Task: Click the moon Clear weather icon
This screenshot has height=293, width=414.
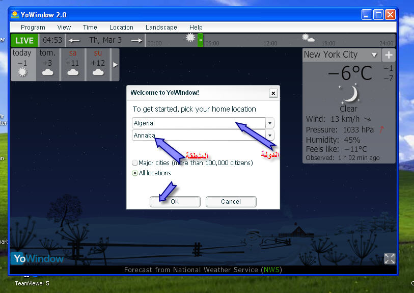Action: (x=350, y=94)
